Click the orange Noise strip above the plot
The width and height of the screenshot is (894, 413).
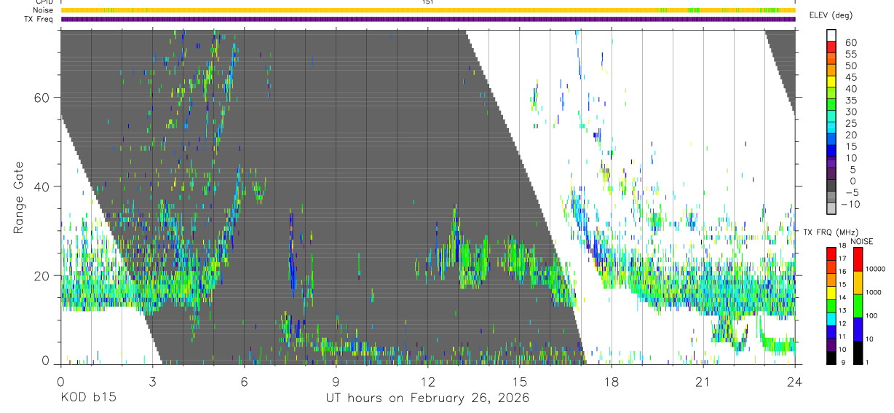coord(428,11)
